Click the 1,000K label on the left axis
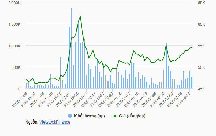This screenshot has height=136, width=216. point(14,46)
